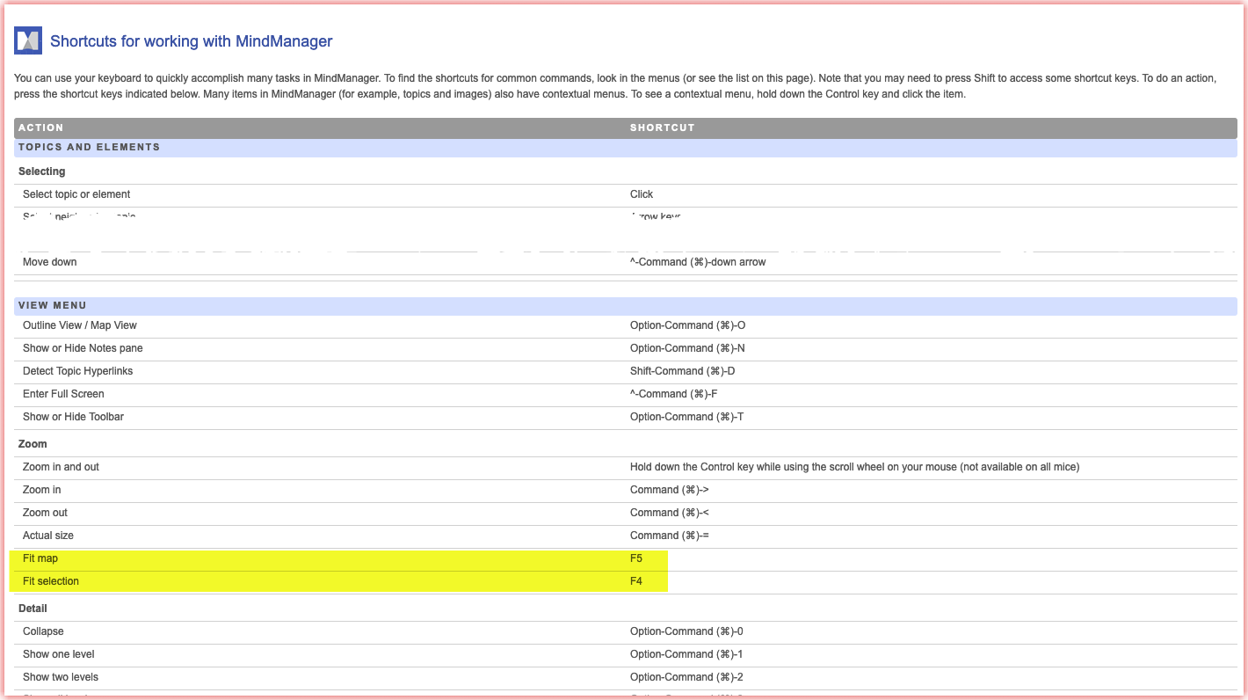Select the "TOPICS AND ELEMENTS" section header
The height and width of the screenshot is (700, 1248).
(89, 147)
